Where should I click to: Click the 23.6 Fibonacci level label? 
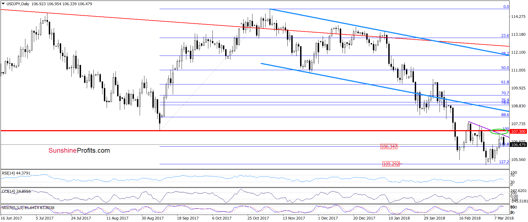click(505, 35)
